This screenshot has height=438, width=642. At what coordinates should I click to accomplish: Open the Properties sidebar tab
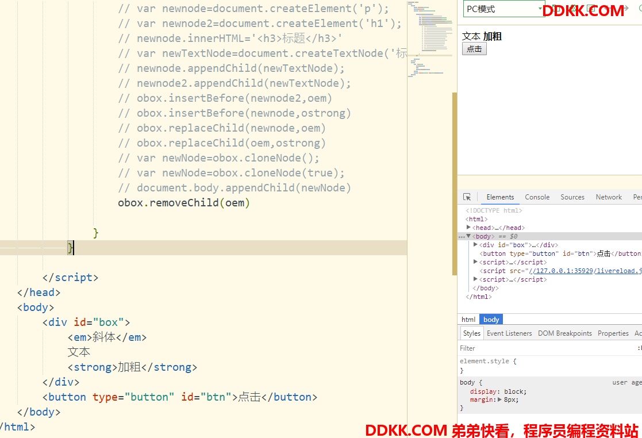613,333
